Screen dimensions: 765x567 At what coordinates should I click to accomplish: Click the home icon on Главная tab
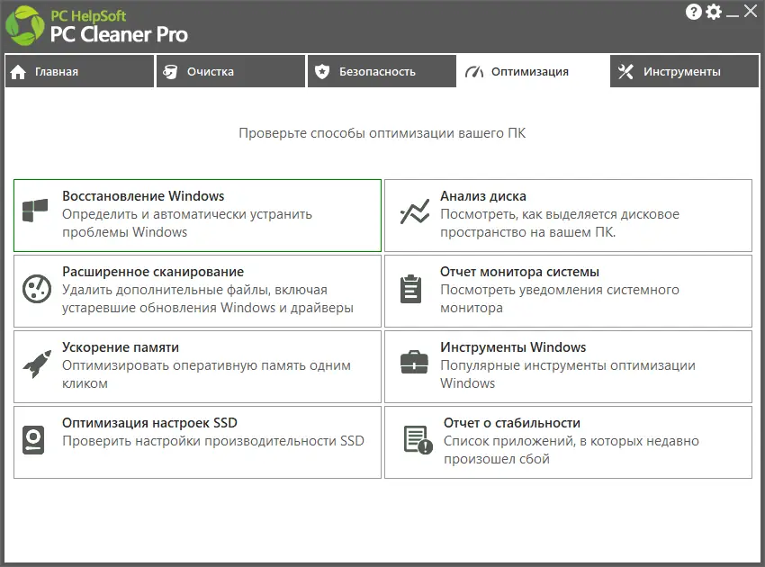click(18, 72)
